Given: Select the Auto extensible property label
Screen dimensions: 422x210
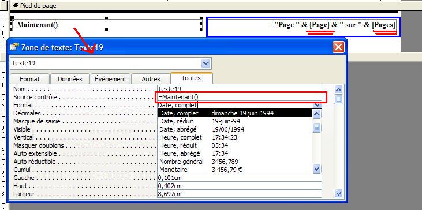Looking at the screenshot, I should pyautogui.click(x=35, y=153).
